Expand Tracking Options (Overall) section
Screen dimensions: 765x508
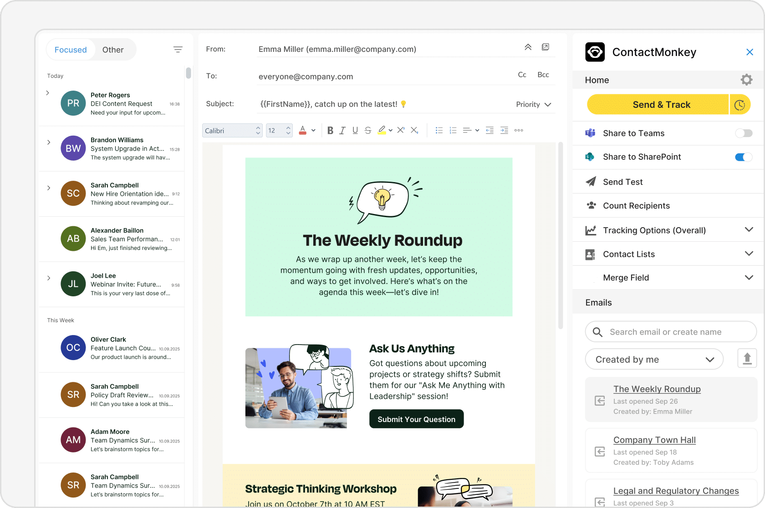pos(749,230)
